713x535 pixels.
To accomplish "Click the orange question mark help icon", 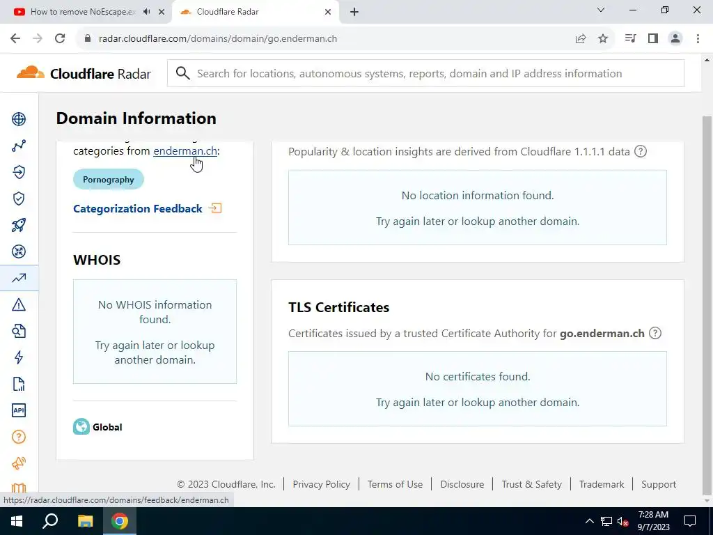I will click(19, 437).
